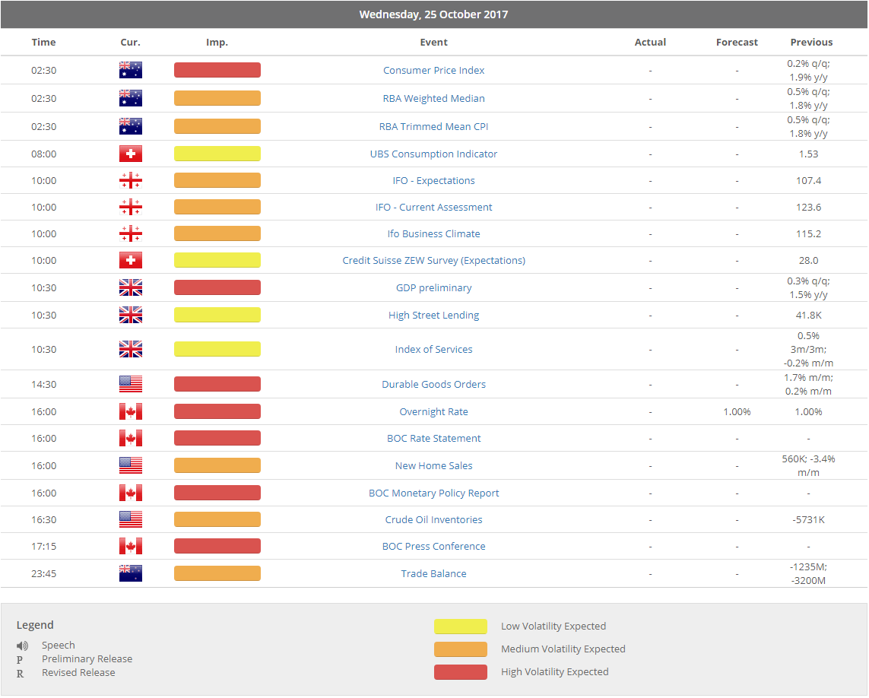The width and height of the screenshot is (869, 698).
Task: Open the BOC Rate Statement event
Action: [x=433, y=438]
